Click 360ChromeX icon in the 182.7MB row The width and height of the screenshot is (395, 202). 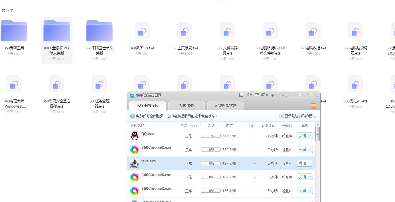[x=135, y=177]
